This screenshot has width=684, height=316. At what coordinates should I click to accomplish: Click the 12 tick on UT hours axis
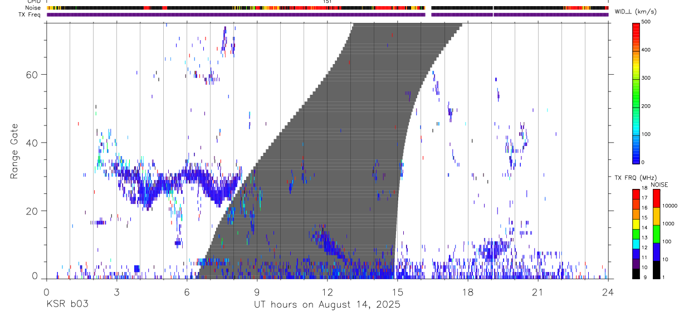pyautogui.click(x=327, y=291)
